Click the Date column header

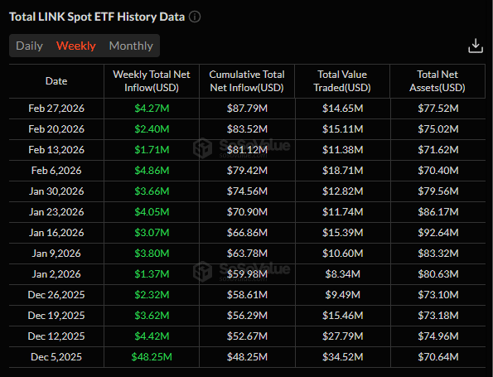(x=56, y=81)
